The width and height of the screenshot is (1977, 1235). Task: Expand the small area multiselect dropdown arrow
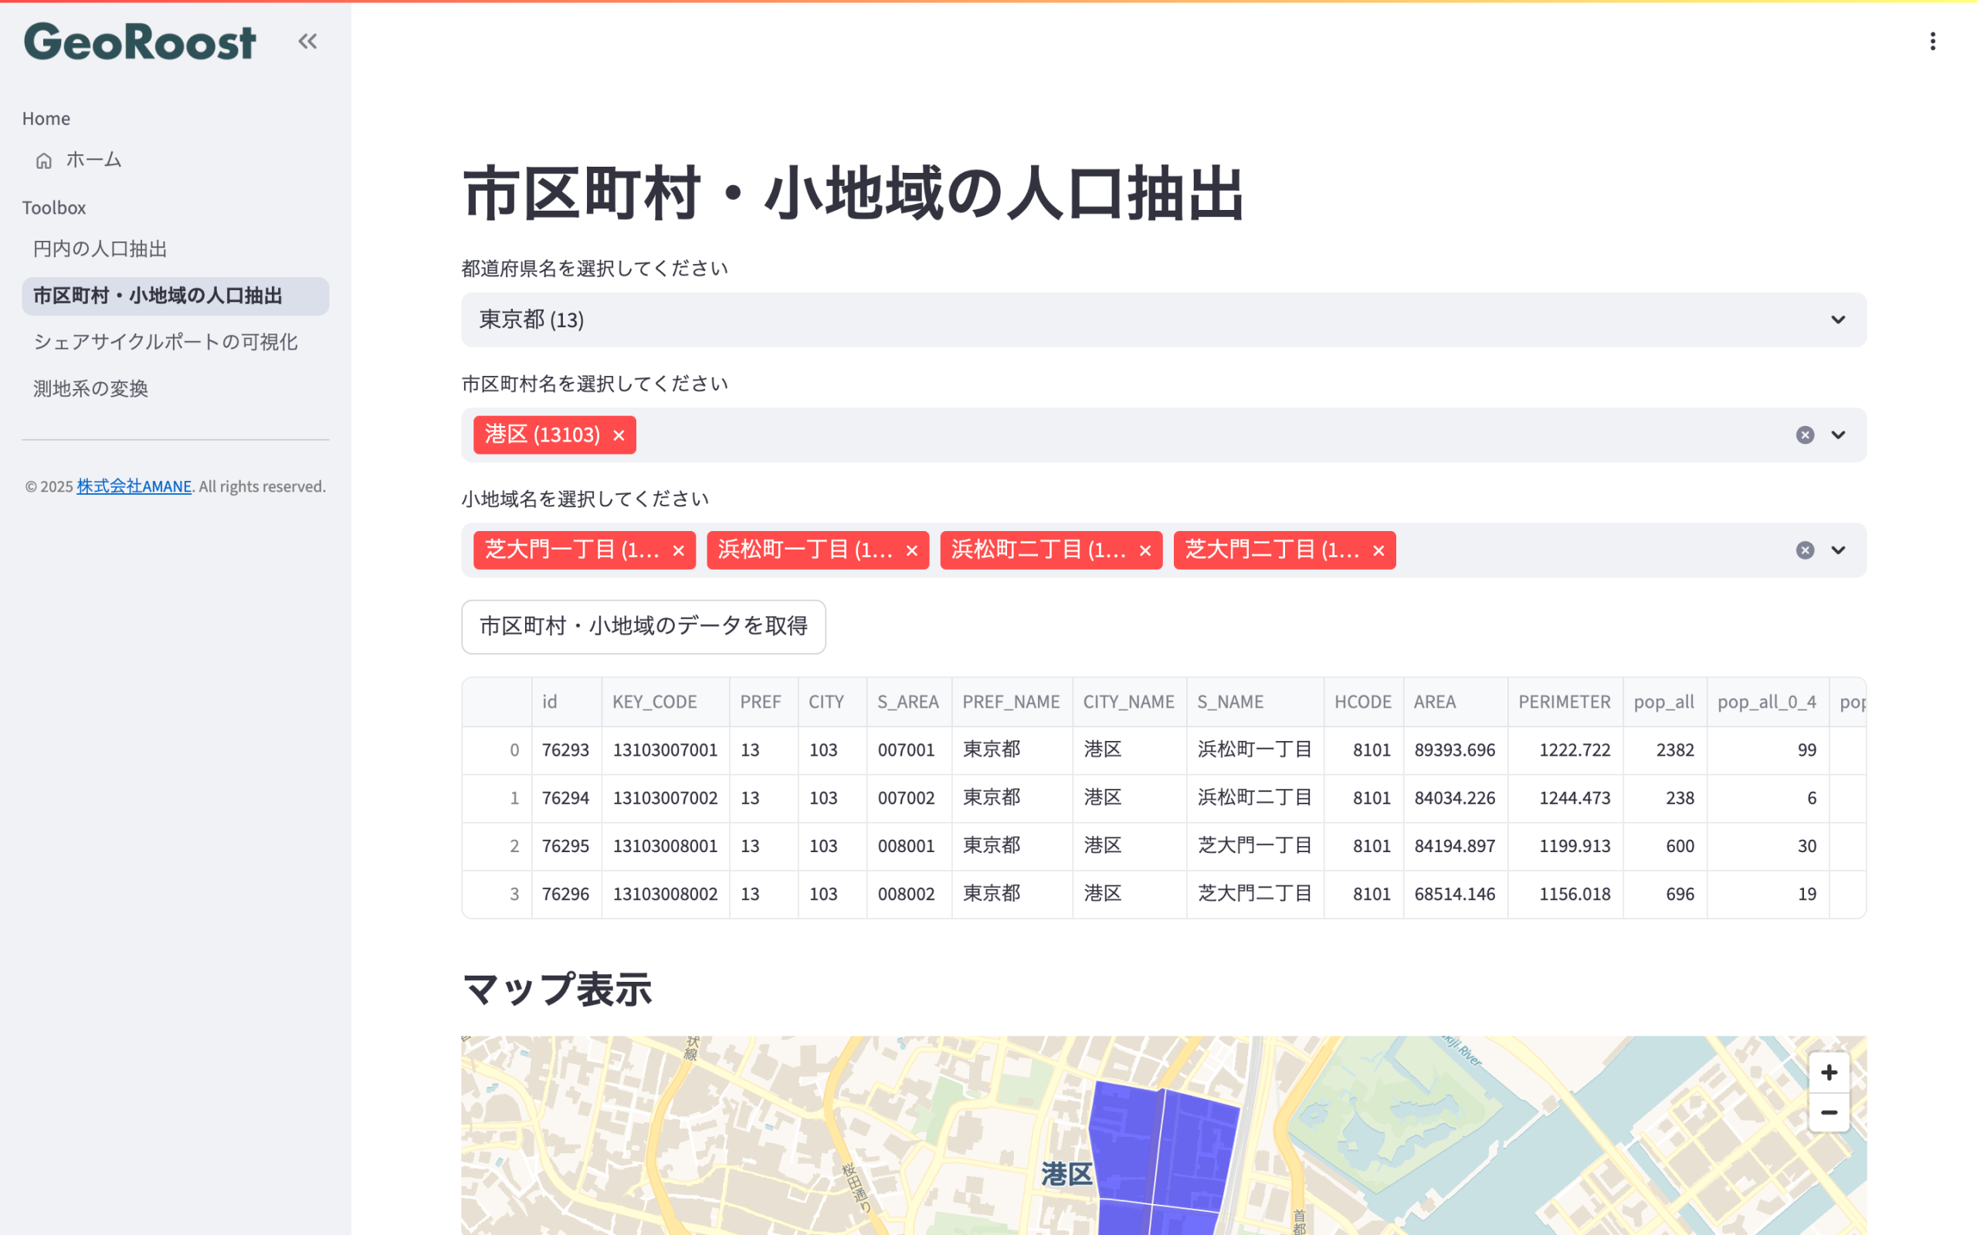[x=1838, y=550]
